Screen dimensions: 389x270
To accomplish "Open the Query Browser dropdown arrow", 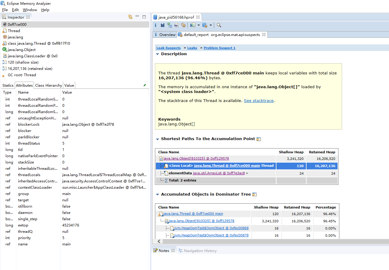I will [x=211, y=25].
